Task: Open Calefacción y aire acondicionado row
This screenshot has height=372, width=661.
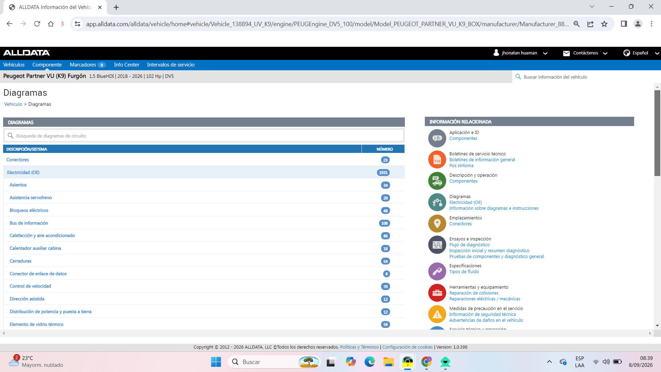Action: click(x=204, y=236)
